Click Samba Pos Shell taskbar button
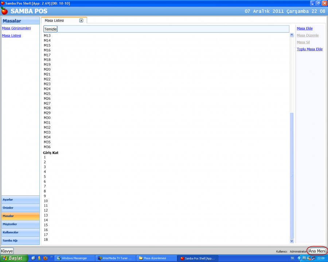328x262 pixels. tap(198, 258)
